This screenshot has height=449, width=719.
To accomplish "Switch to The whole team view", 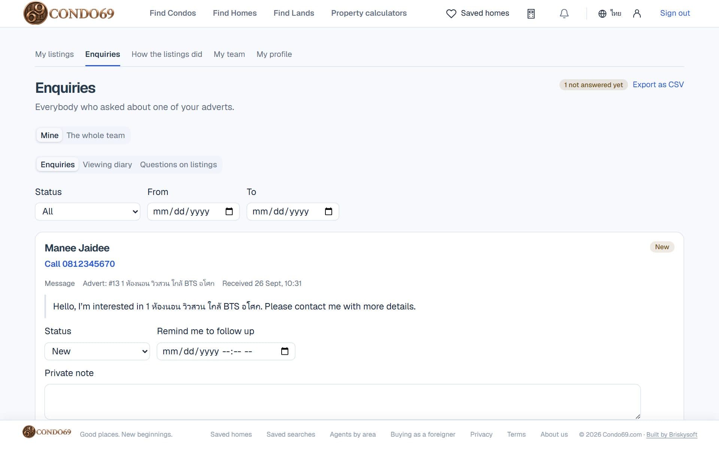I will 95,135.
